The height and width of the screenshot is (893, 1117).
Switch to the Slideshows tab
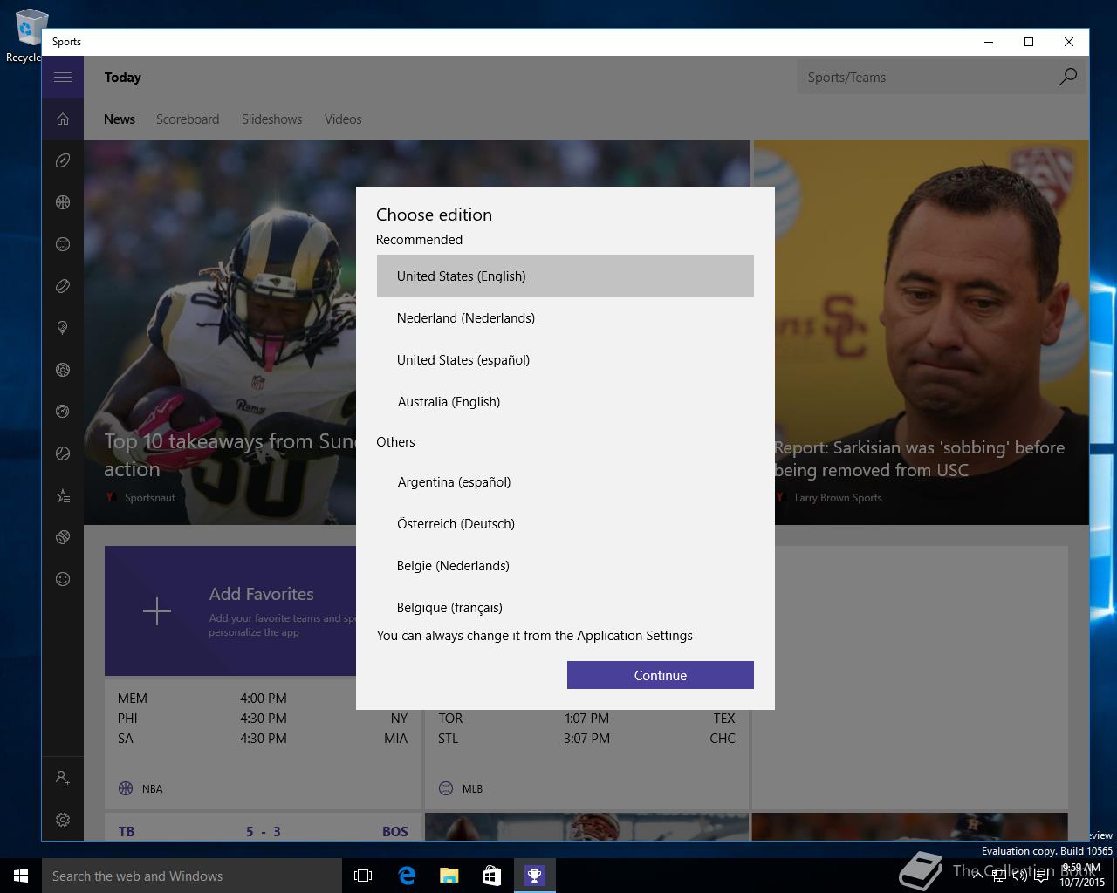pyautogui.click(x=271, y=119)
